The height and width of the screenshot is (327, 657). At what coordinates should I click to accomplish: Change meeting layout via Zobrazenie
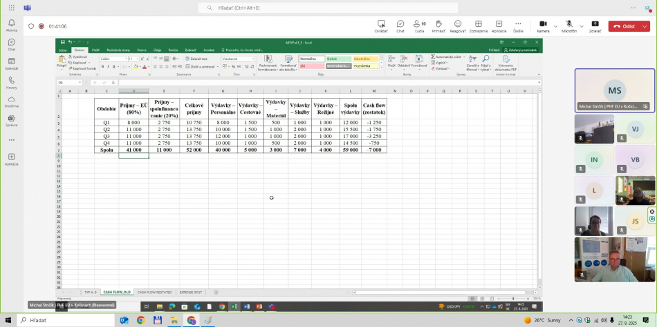pyautogui.click(x=478, y=26)
